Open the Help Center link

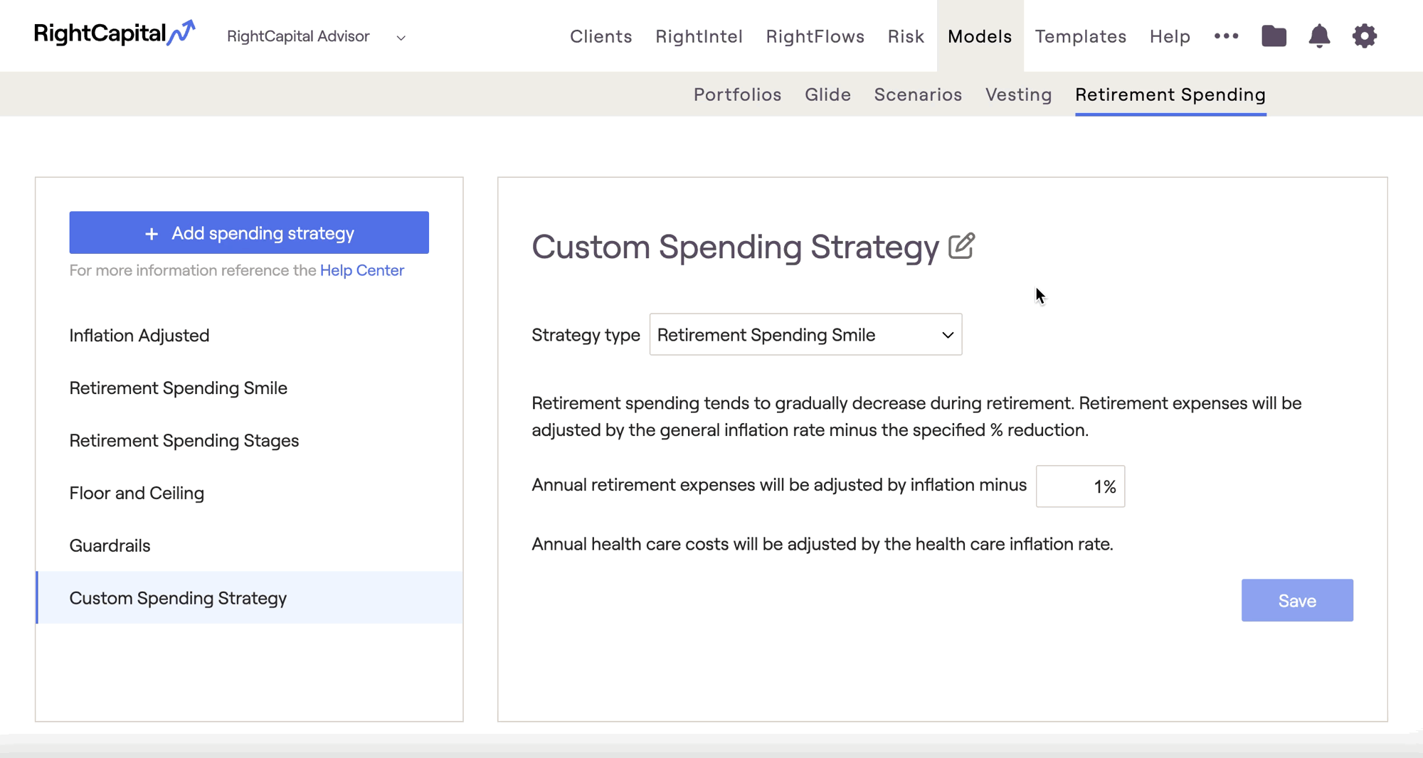361,270
